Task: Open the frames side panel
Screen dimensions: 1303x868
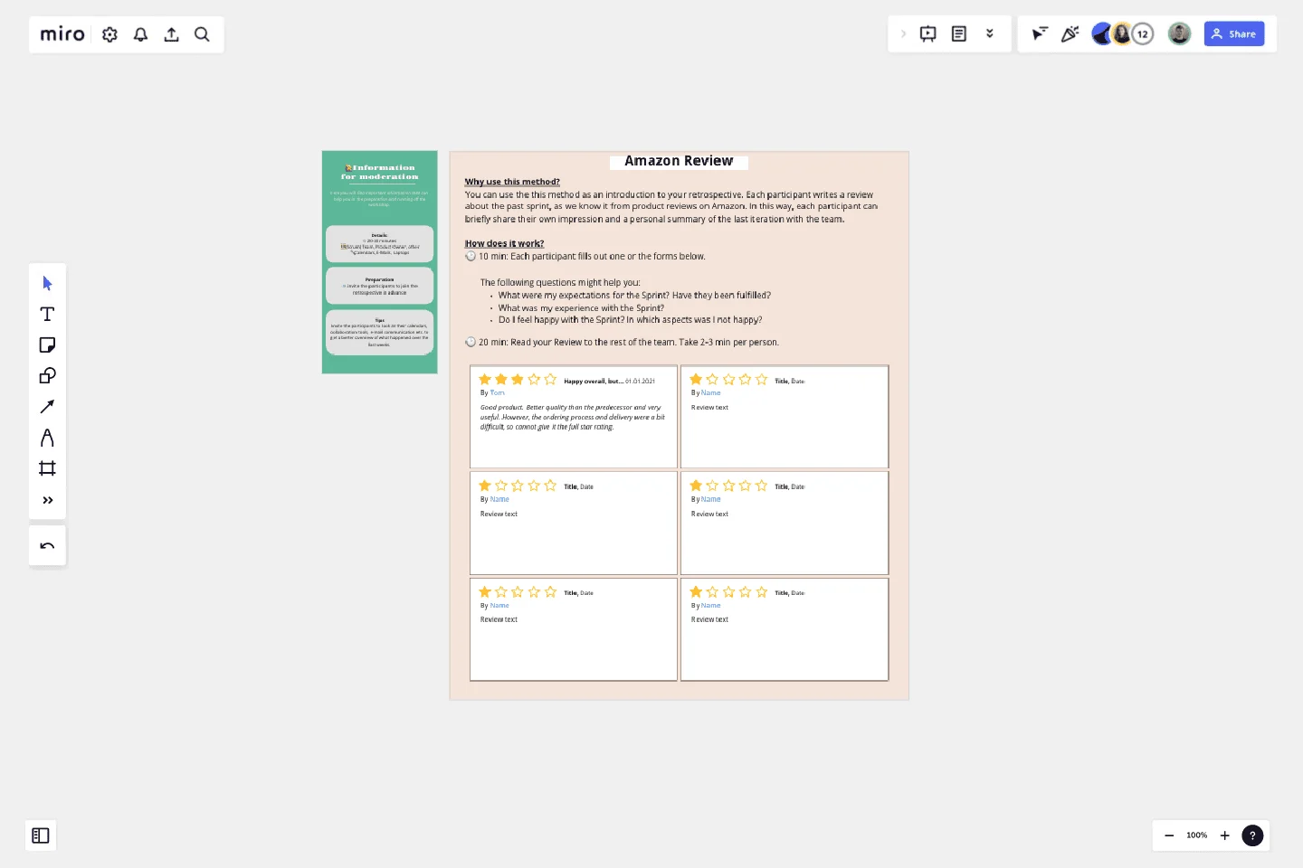Action: pos(41,835)
